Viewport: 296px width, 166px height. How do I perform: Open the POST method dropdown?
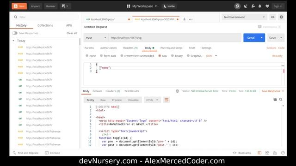click(x=96, y=38)
